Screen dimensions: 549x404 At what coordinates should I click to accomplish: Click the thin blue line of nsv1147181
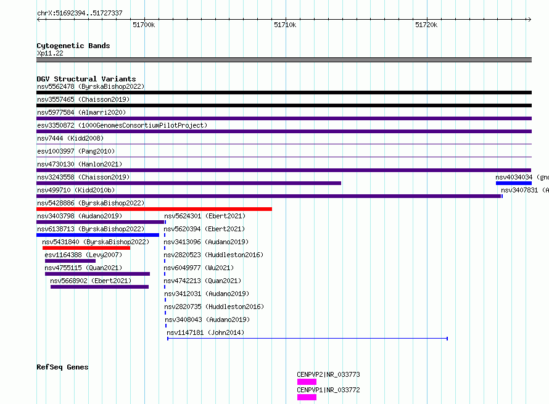pyautogui.click(x=307, y=339)
